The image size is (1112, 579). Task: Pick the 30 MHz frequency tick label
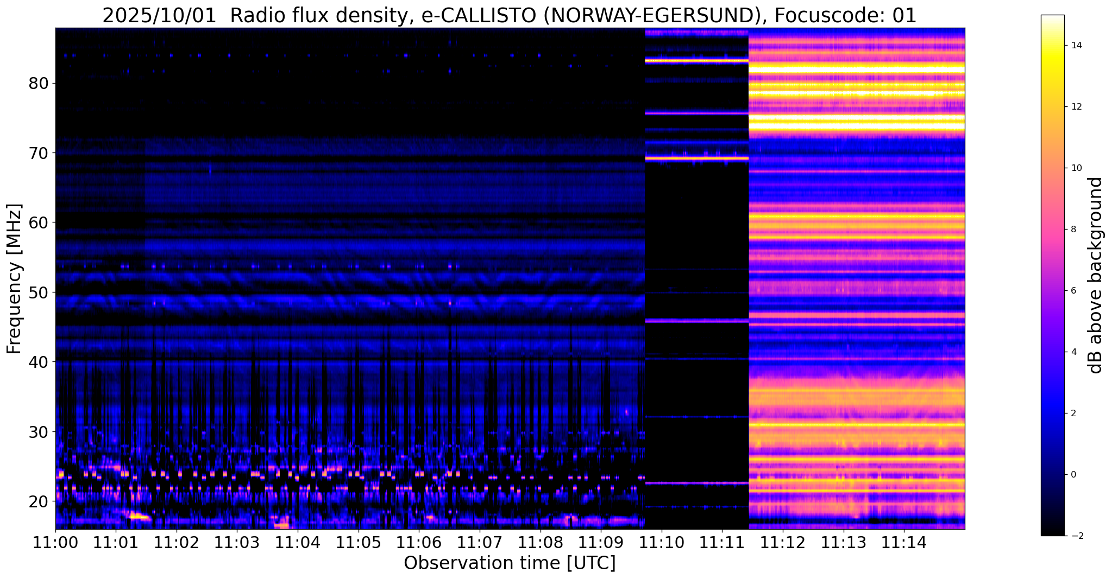coord(39,431)
